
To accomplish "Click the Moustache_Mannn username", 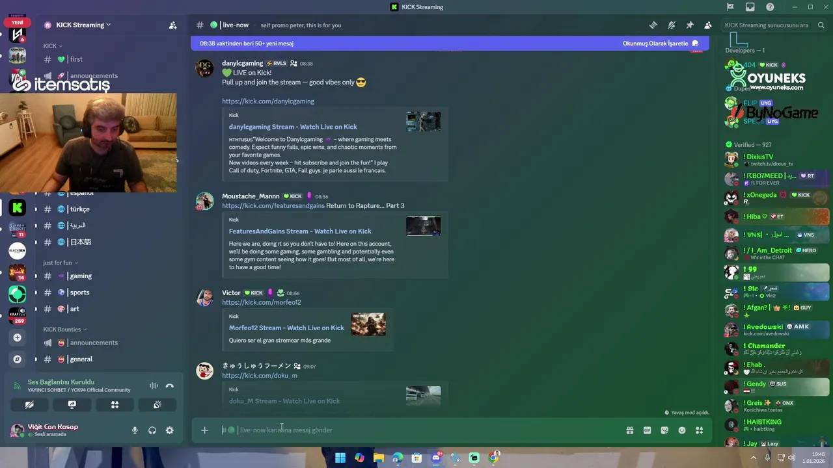I will coord(251,196).
